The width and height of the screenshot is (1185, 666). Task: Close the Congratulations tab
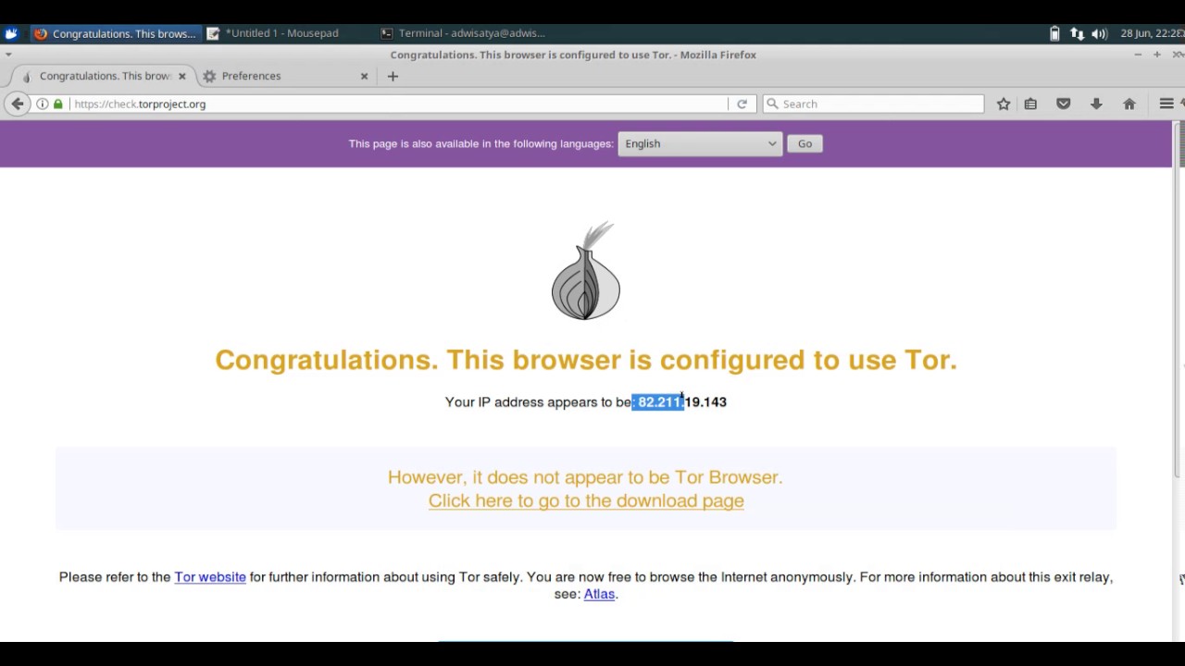(182, 76)
